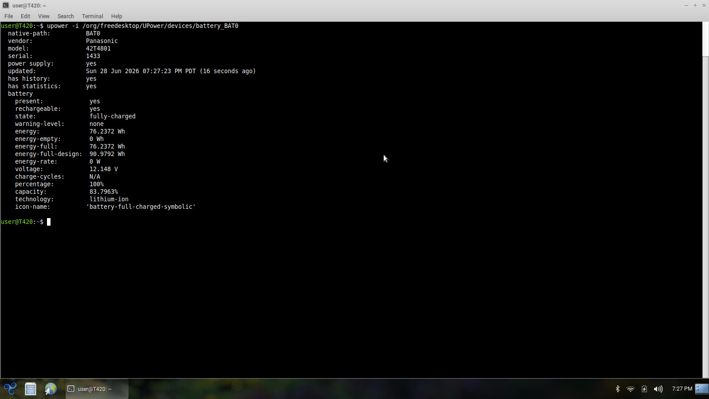Click the charge-cycles value 'N/A'

95,176
